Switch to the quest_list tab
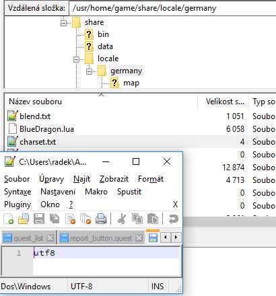This screenshot has width=276, height=296. (x=28, y=238)
